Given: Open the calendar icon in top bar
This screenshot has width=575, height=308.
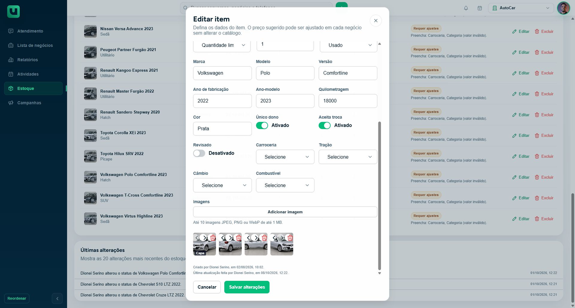Looking at the screenshot, I should click(479, 8).
